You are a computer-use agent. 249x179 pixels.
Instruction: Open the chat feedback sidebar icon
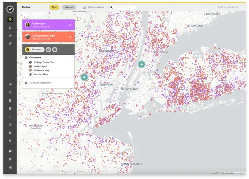[10, 151]
